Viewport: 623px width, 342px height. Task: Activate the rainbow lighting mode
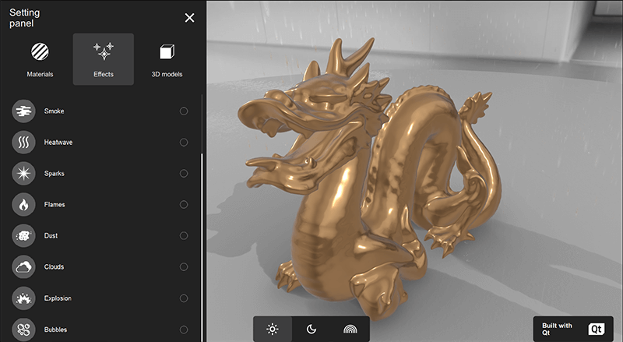point(350,329)
